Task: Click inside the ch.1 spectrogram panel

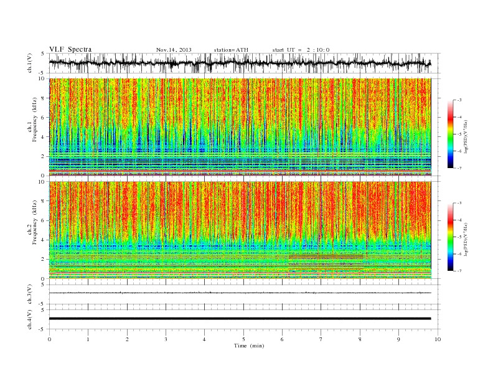Action: 240,127
